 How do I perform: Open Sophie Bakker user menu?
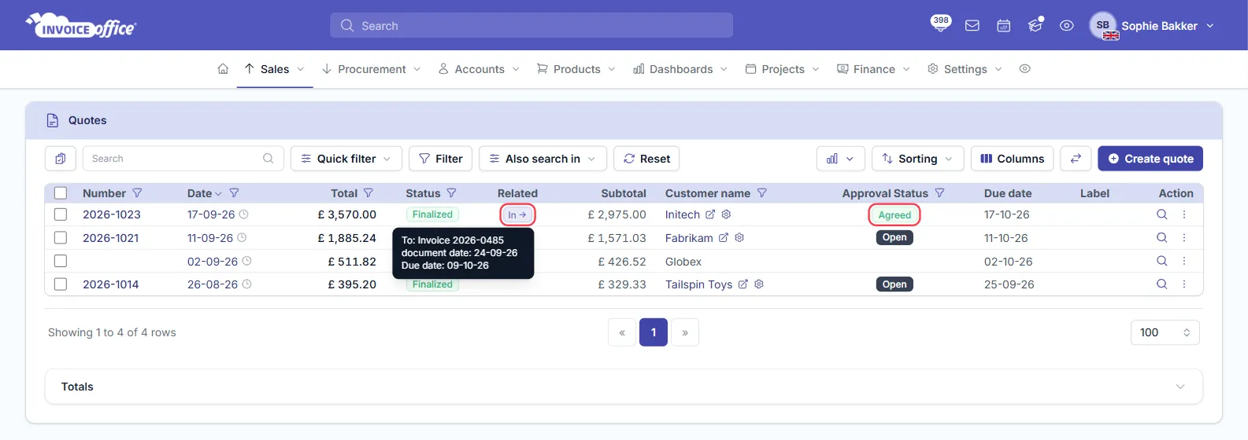click(x=1153, y=26)
